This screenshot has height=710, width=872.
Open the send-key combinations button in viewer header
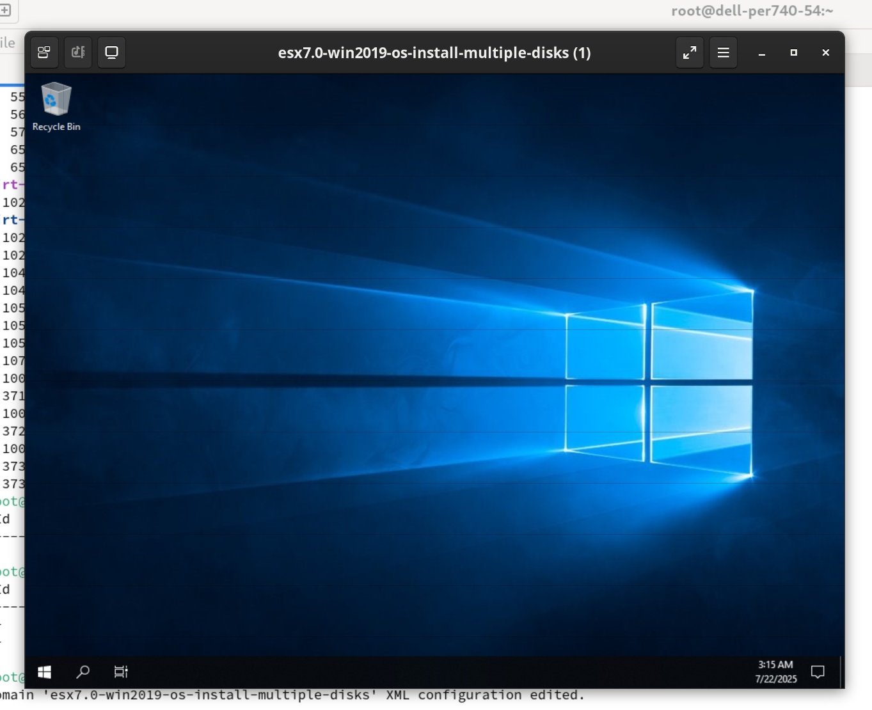coord(44,52)
